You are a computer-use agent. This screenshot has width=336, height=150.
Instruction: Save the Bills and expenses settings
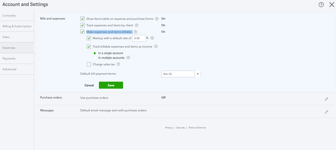[x=111, y=85]
